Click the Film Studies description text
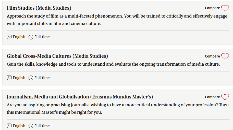This screenshot has height=130, width=233. (x=117, y=20)
